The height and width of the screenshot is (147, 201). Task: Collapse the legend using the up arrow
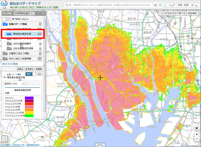point(20,80)
